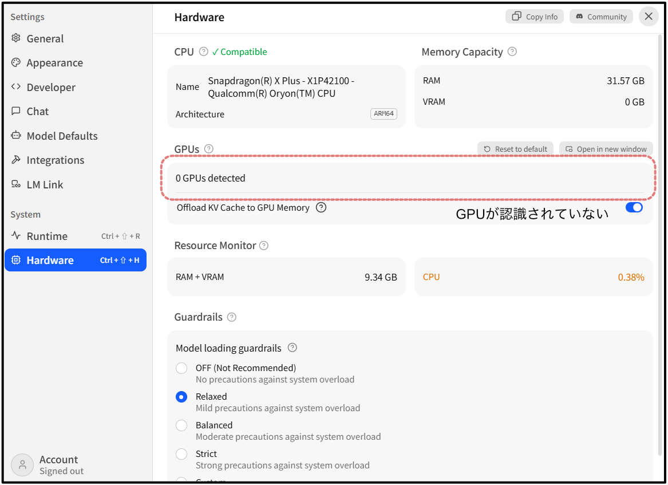Click Open in new window button
Screen dimensions: 668x485
[x=606, y=149]
